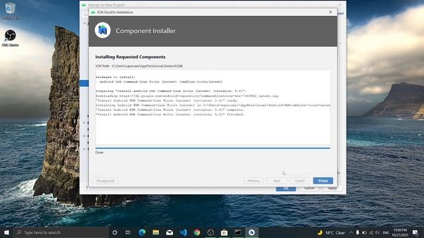Click the Next button in the installer
The height and width of the screenshot is (238, 424).
pos(277,180)
